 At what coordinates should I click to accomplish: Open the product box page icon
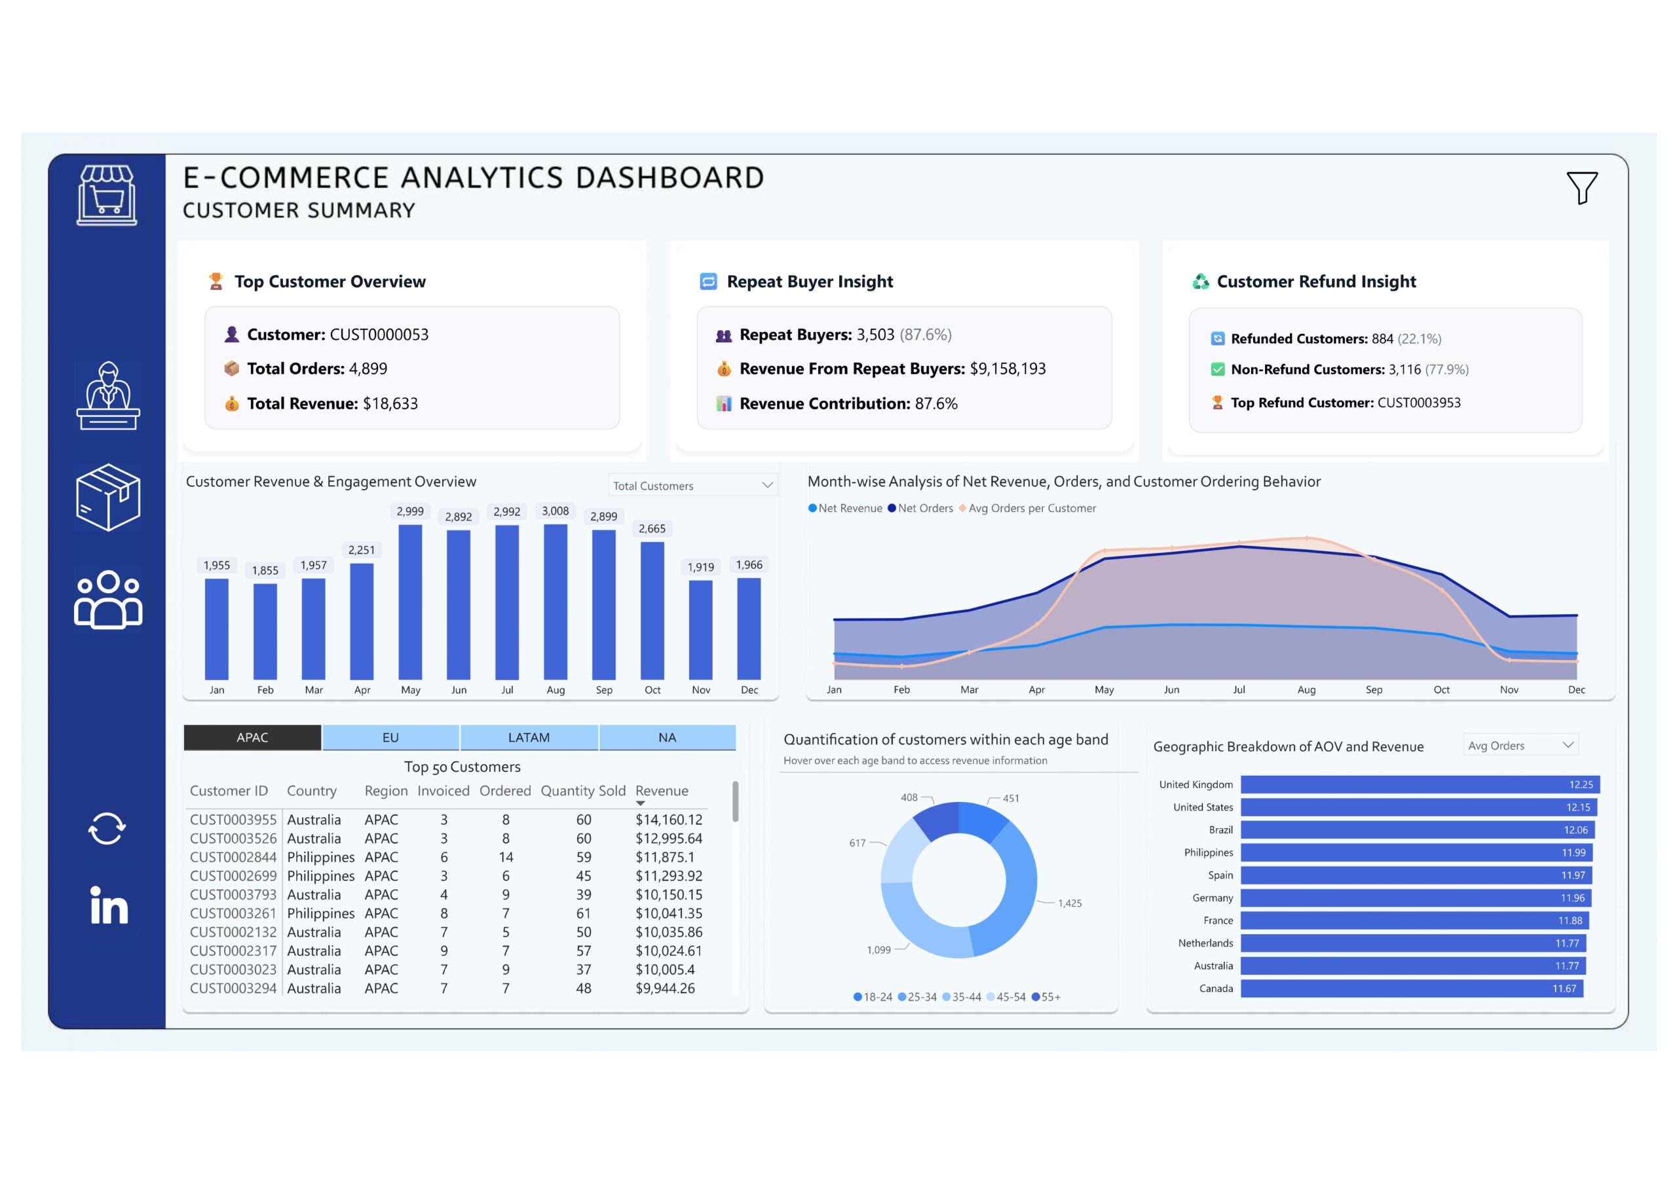tap(108, 497)
